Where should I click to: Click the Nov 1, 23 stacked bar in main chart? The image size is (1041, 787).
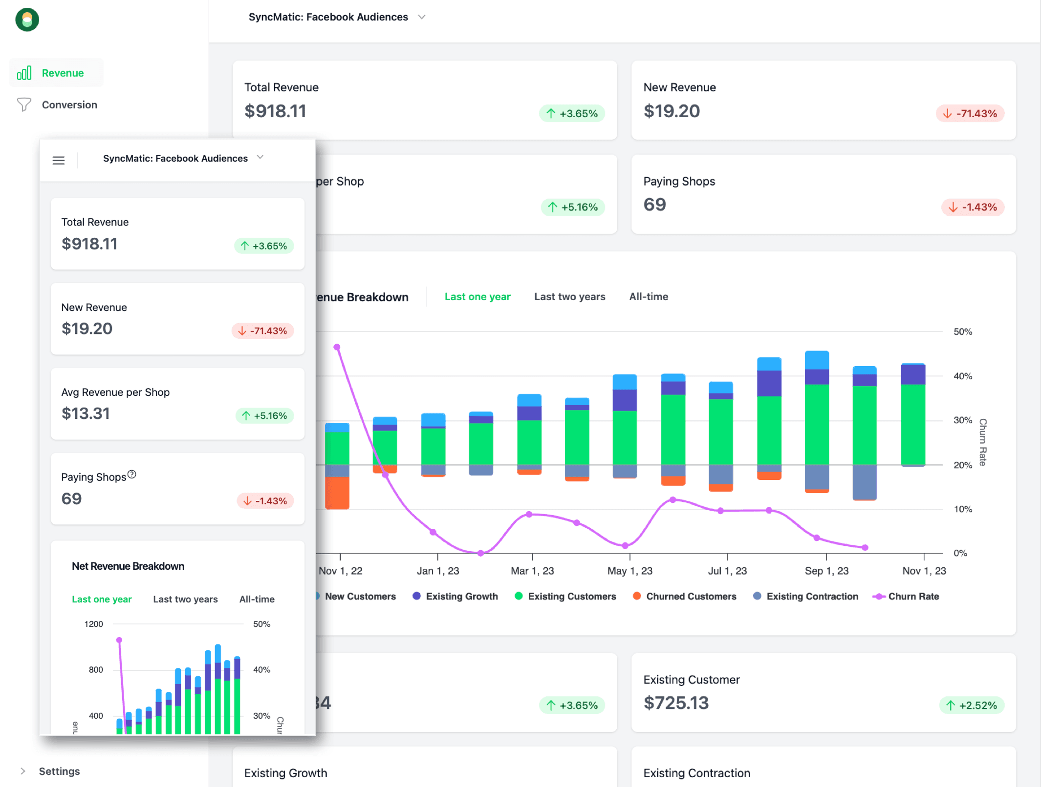click(x=913, y=414)
